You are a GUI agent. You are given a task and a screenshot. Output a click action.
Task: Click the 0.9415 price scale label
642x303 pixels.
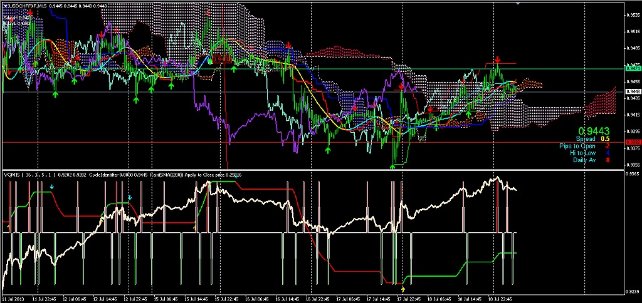click(632, 115)
